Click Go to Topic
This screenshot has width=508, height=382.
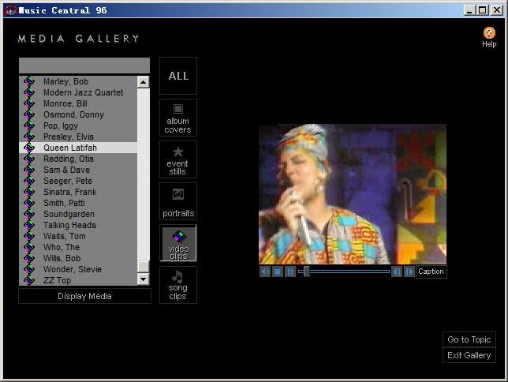click(x=469, y=339)
